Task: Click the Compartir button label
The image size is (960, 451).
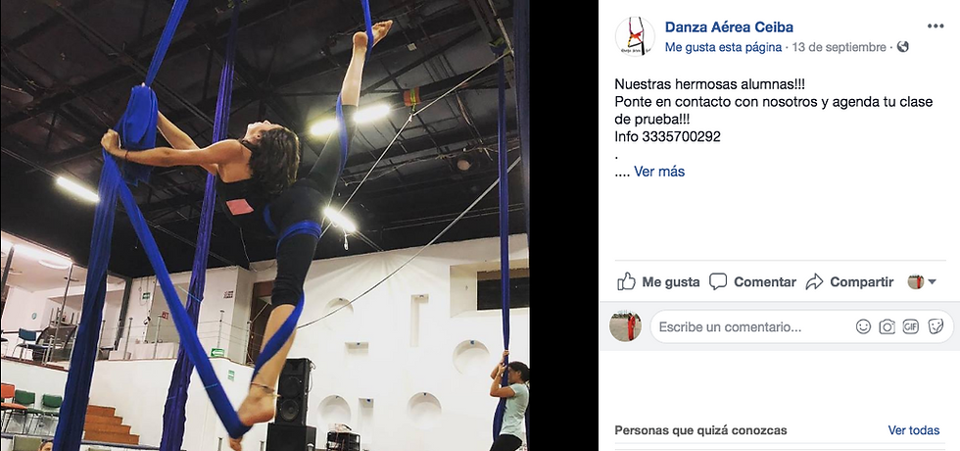Action: [862, 282]
